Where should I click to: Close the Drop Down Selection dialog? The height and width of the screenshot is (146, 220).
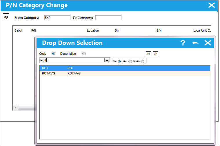tap(208, 43)
